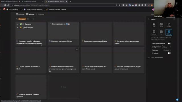Go to the browser home page
This screenshot has width=182, height=102.
[8, 5]
